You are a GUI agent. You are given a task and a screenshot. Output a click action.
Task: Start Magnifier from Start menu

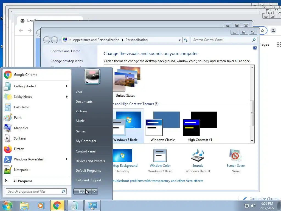[37, 128]
